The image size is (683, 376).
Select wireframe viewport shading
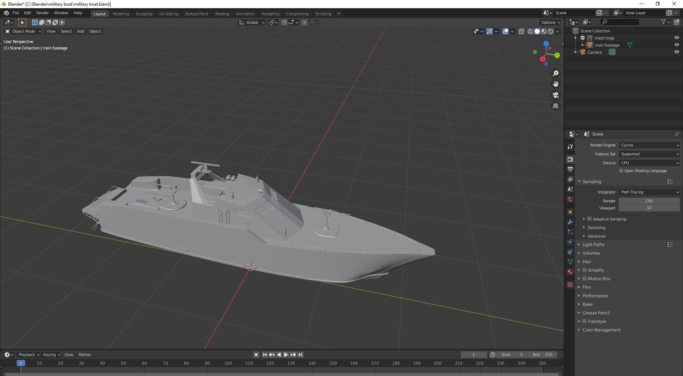(530, 31)
